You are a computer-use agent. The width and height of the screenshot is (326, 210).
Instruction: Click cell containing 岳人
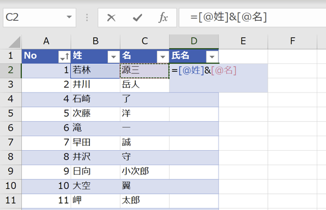coord(144,85)
